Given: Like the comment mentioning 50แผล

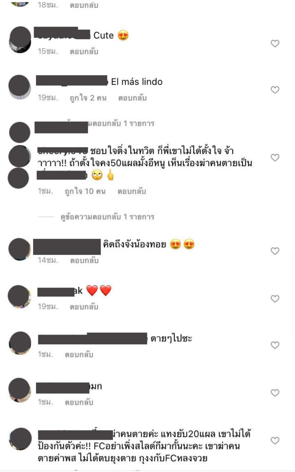Looking at the screenshot, I should coord(275,158).
